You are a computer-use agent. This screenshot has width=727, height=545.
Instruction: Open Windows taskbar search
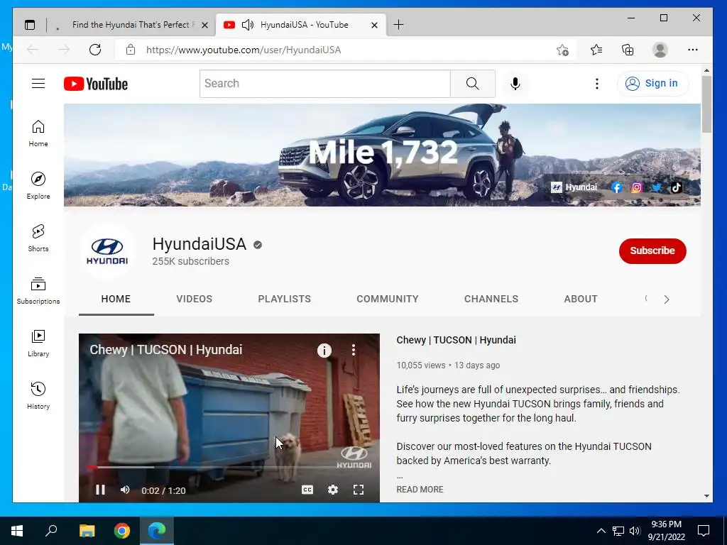51,531
